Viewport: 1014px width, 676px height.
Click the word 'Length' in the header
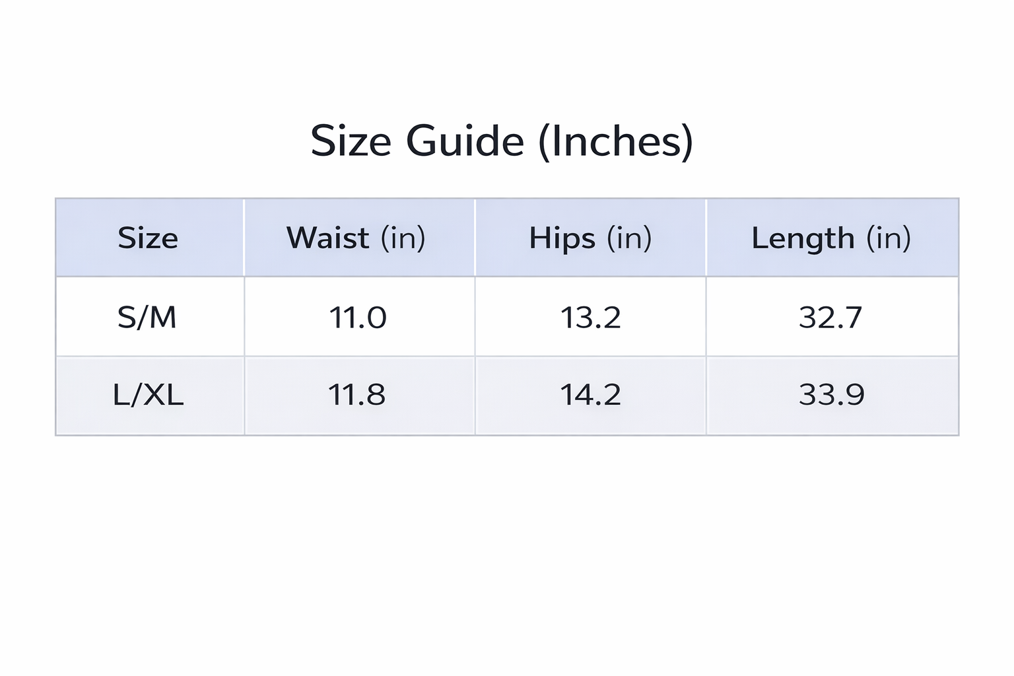803,238
